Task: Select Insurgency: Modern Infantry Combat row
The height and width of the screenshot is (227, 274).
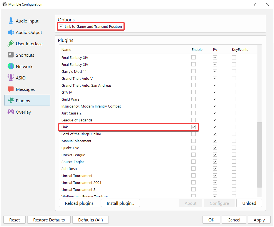Action: coord(158,106)
